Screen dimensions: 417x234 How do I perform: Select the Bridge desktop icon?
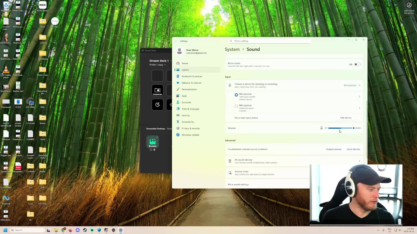pyautogui.click(x=55, y=23)
